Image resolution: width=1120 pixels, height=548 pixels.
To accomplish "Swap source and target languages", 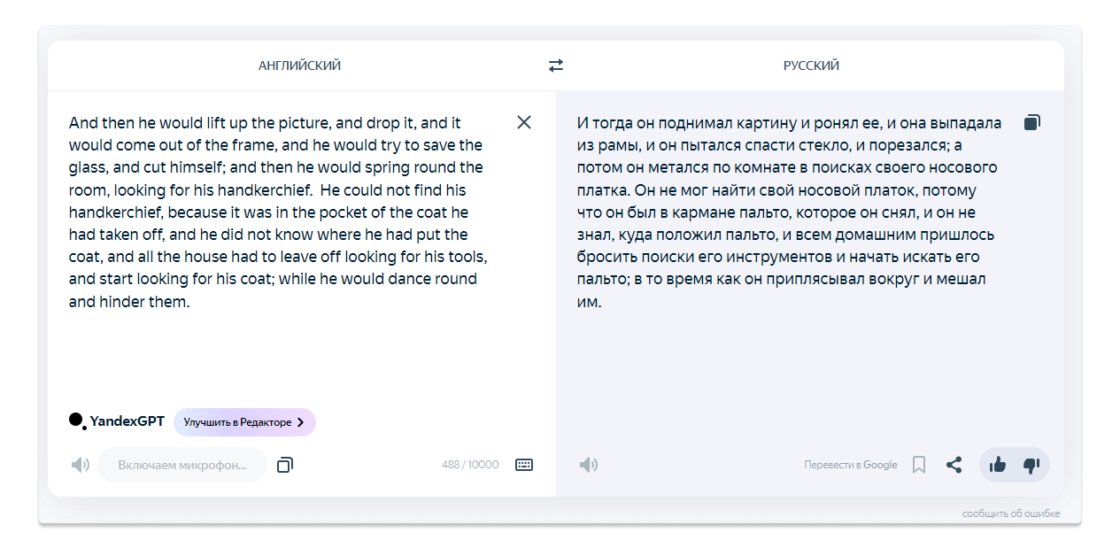I will [556, 66].
